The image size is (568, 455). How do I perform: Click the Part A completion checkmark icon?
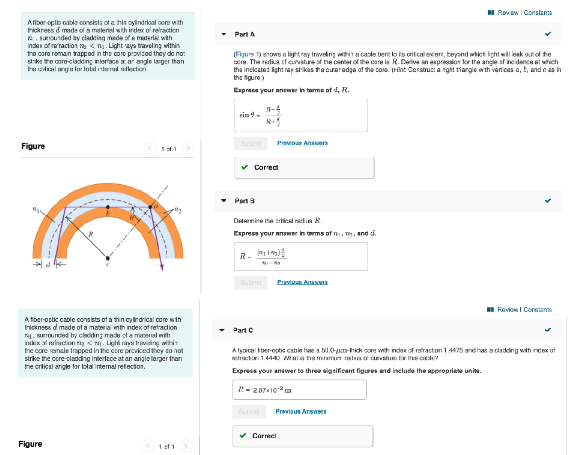[x=548, y=34]
